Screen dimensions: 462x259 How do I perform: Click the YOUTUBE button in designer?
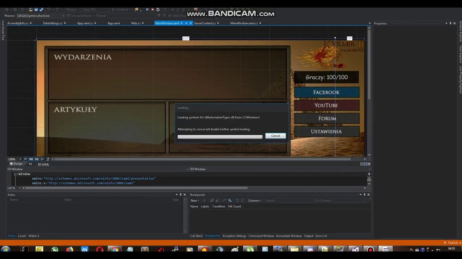[327, 105]
